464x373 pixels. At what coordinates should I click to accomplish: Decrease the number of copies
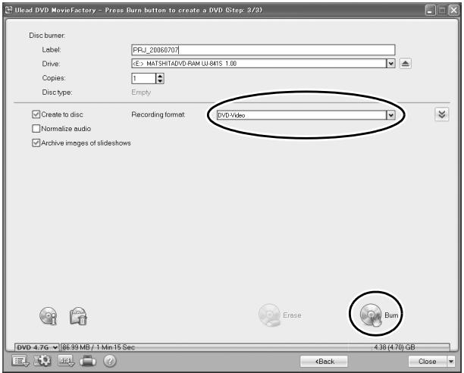tap(160, 81)
